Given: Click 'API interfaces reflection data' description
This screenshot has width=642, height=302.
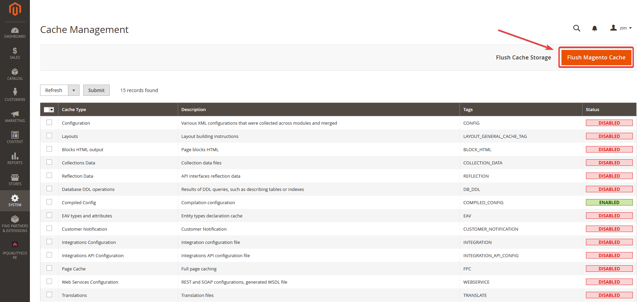Looking at the screenshot, I should [x=211, y=176].
